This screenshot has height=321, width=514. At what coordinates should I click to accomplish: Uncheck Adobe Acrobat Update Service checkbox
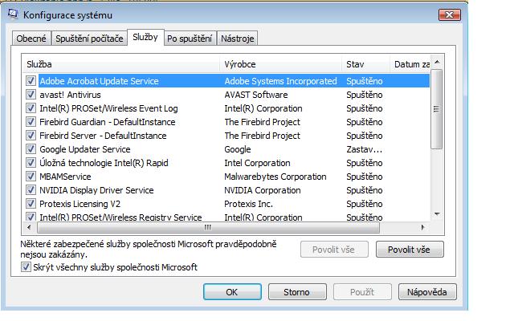(31, 81)
